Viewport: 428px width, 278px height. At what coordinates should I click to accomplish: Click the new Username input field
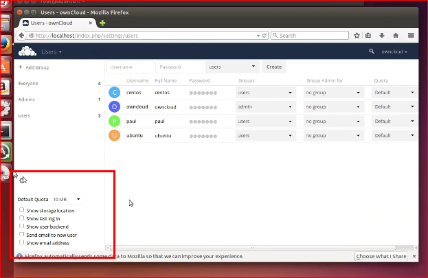[130, 67]
